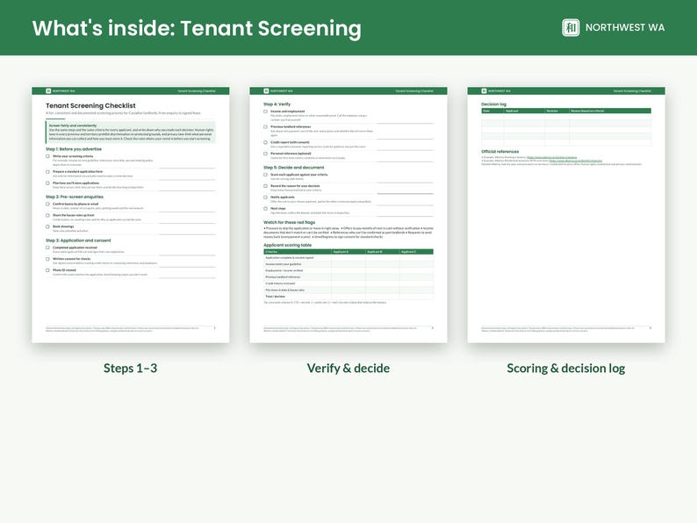Check the 'Photo ID viewed' box

(47, 270)
